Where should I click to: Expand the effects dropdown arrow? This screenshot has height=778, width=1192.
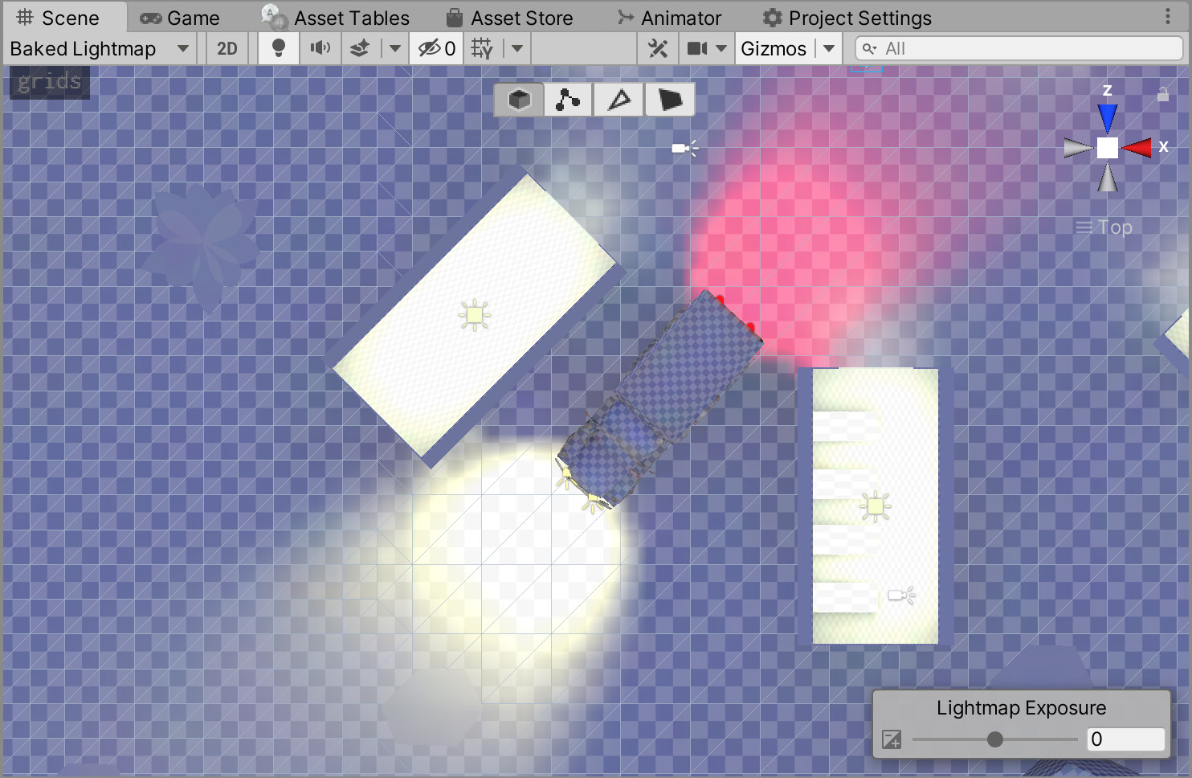394,49
